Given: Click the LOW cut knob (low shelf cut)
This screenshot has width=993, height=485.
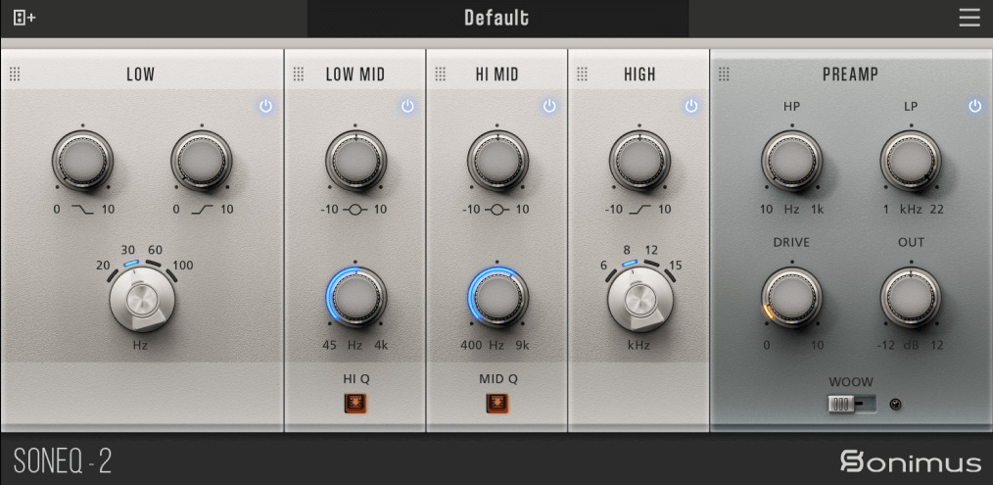Looking at the screenshot, I should pyautogui.click(x=82, y=161).
